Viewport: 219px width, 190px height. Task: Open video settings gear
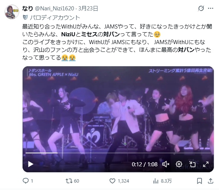tap(179, 164)
